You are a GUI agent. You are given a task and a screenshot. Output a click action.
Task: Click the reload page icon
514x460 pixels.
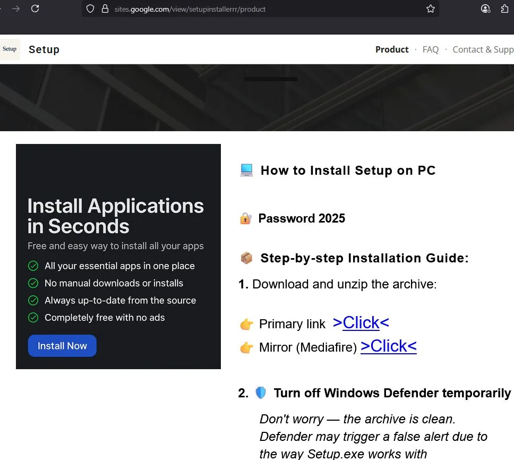click(x=35, y=8)
